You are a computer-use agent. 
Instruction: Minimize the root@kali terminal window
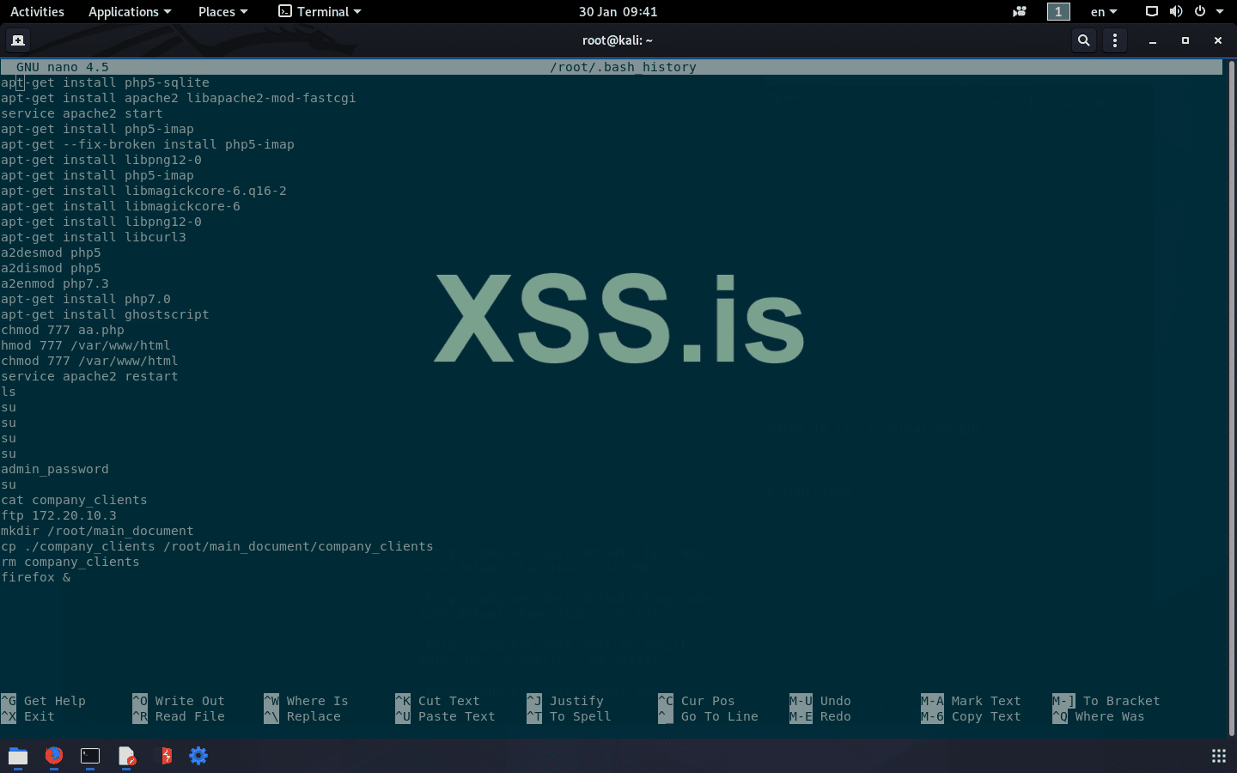click(1153, 40)
